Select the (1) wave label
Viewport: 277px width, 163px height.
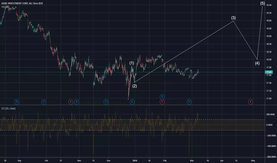[132, 63]
